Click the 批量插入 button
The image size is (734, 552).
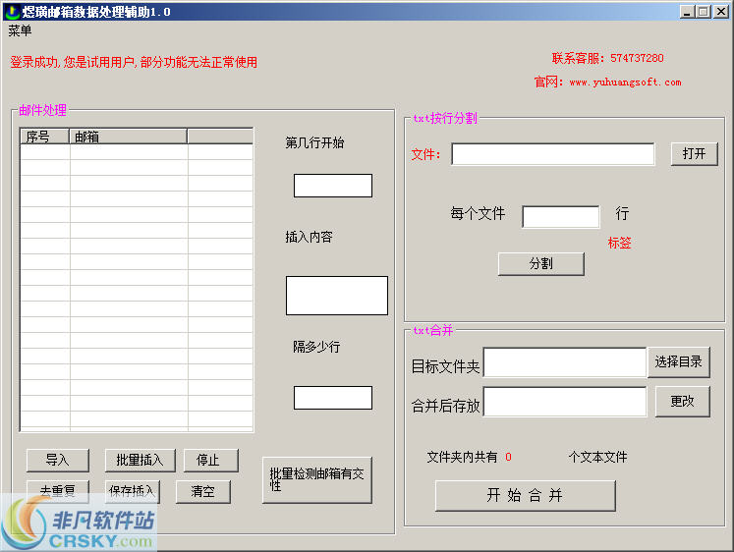tap(140, 461)
